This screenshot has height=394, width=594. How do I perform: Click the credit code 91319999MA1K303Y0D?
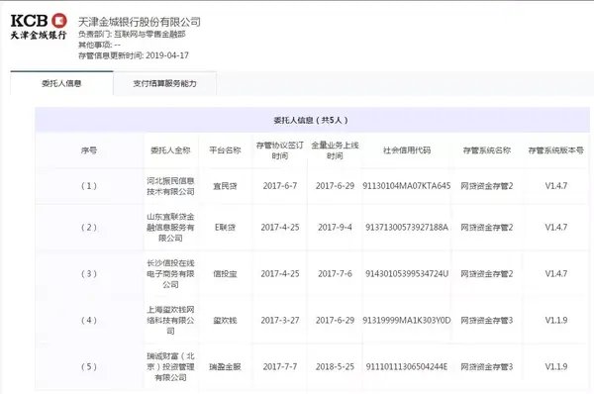pos(407,320)
